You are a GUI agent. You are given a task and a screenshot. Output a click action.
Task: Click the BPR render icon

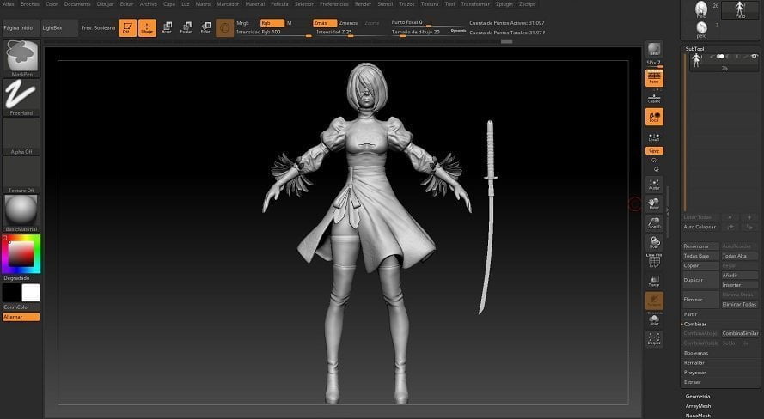[x=654, y=49]
